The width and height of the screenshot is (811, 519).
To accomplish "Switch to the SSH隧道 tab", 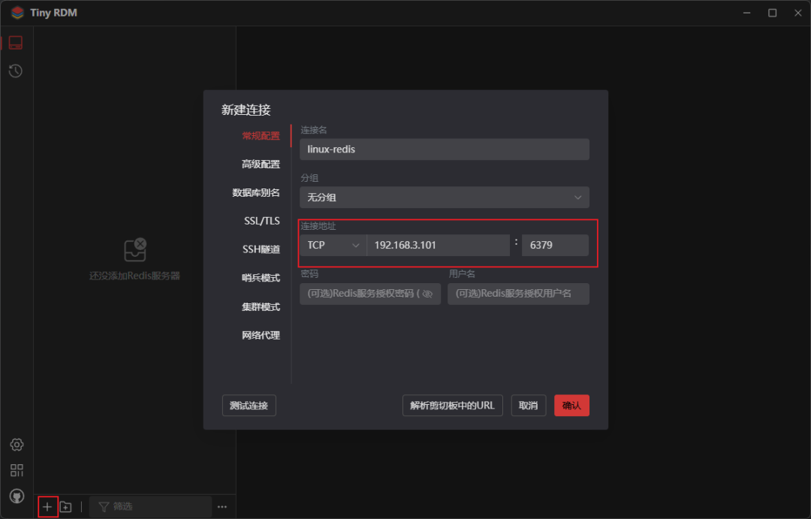I will pos(261,249).
